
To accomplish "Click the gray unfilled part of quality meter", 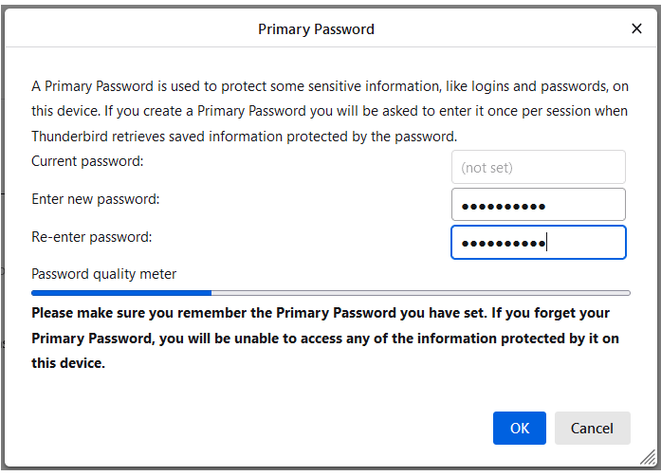I will click(x=420, y=293).
